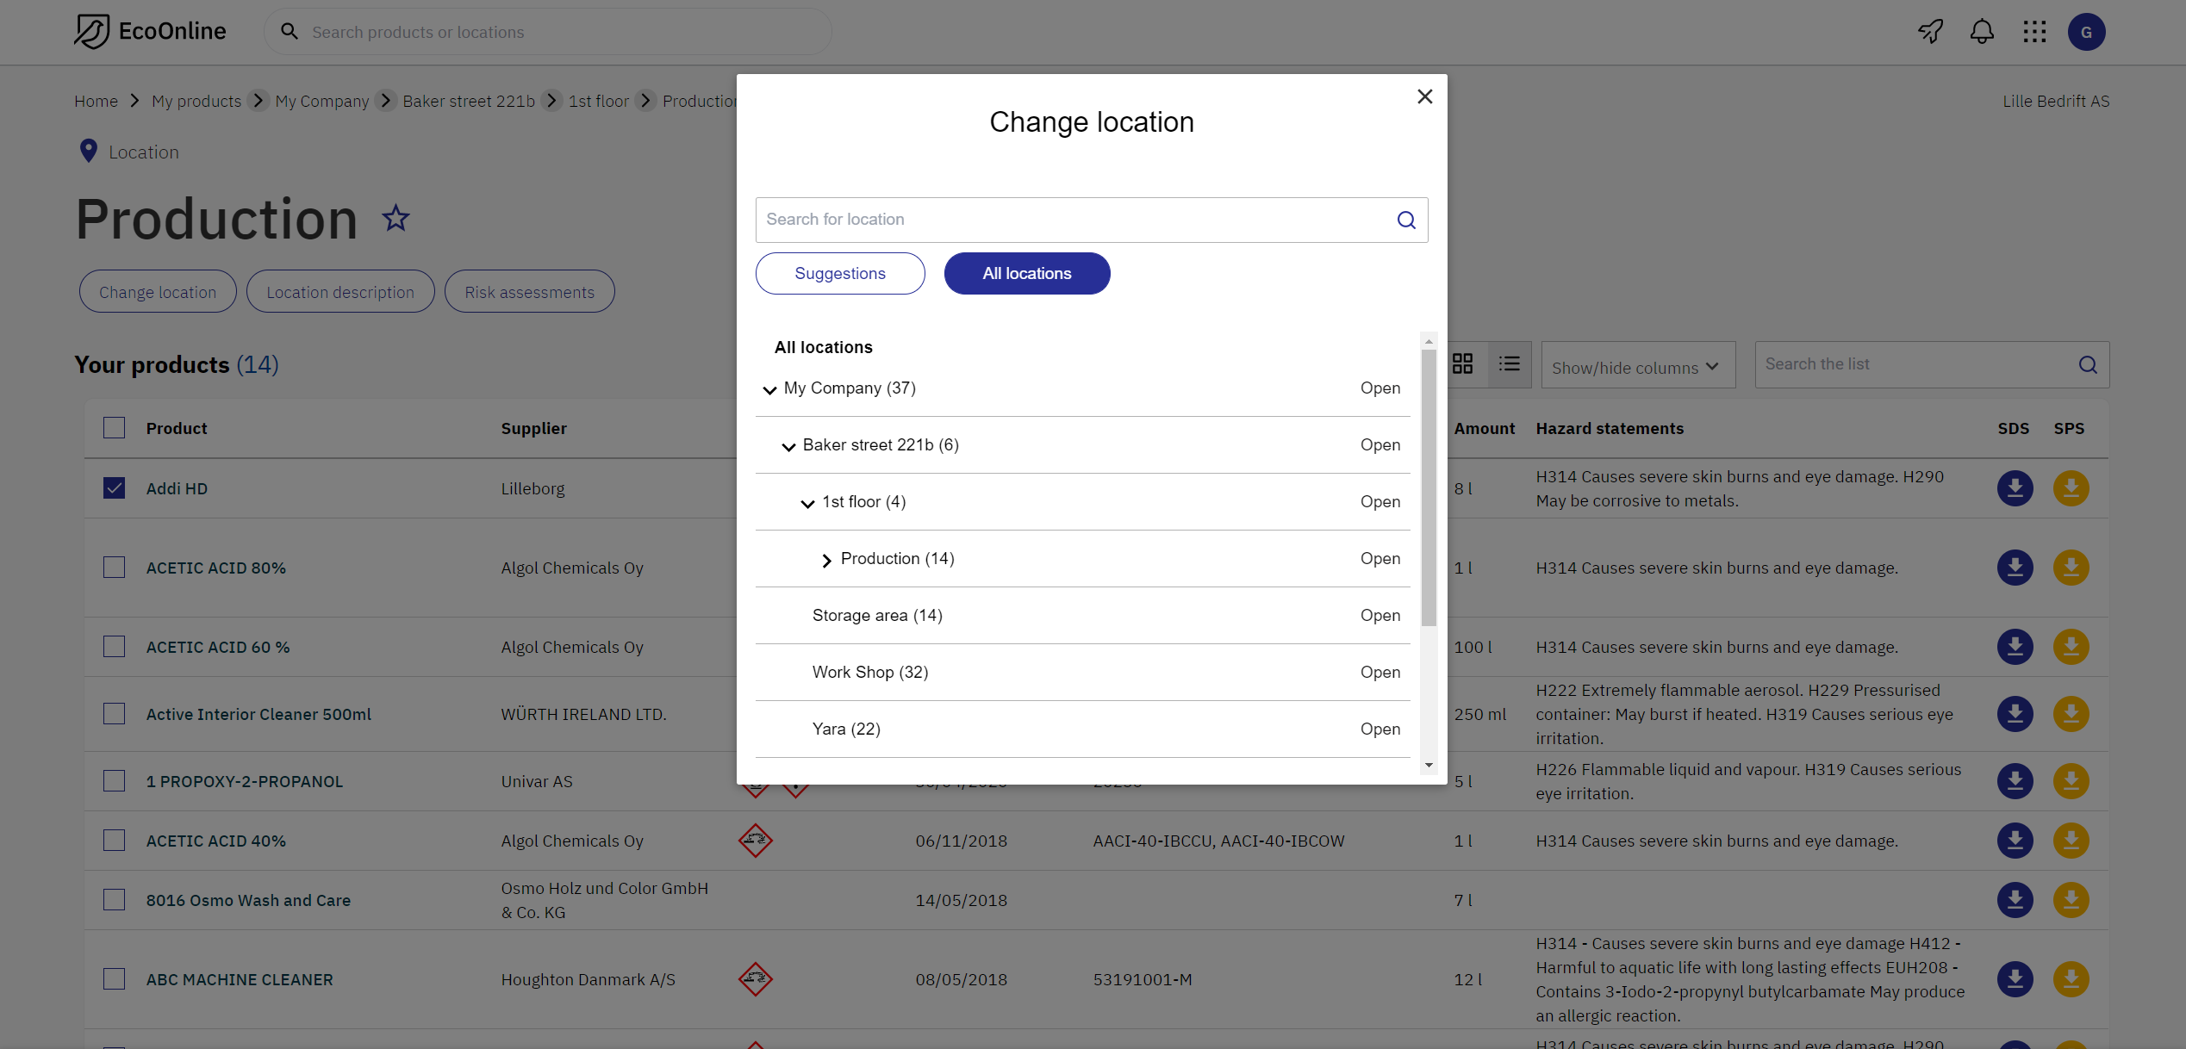2186x1049 pixels.
Task: Click the locations list scrollbar thumb
Action: [x=1429, y=487]
